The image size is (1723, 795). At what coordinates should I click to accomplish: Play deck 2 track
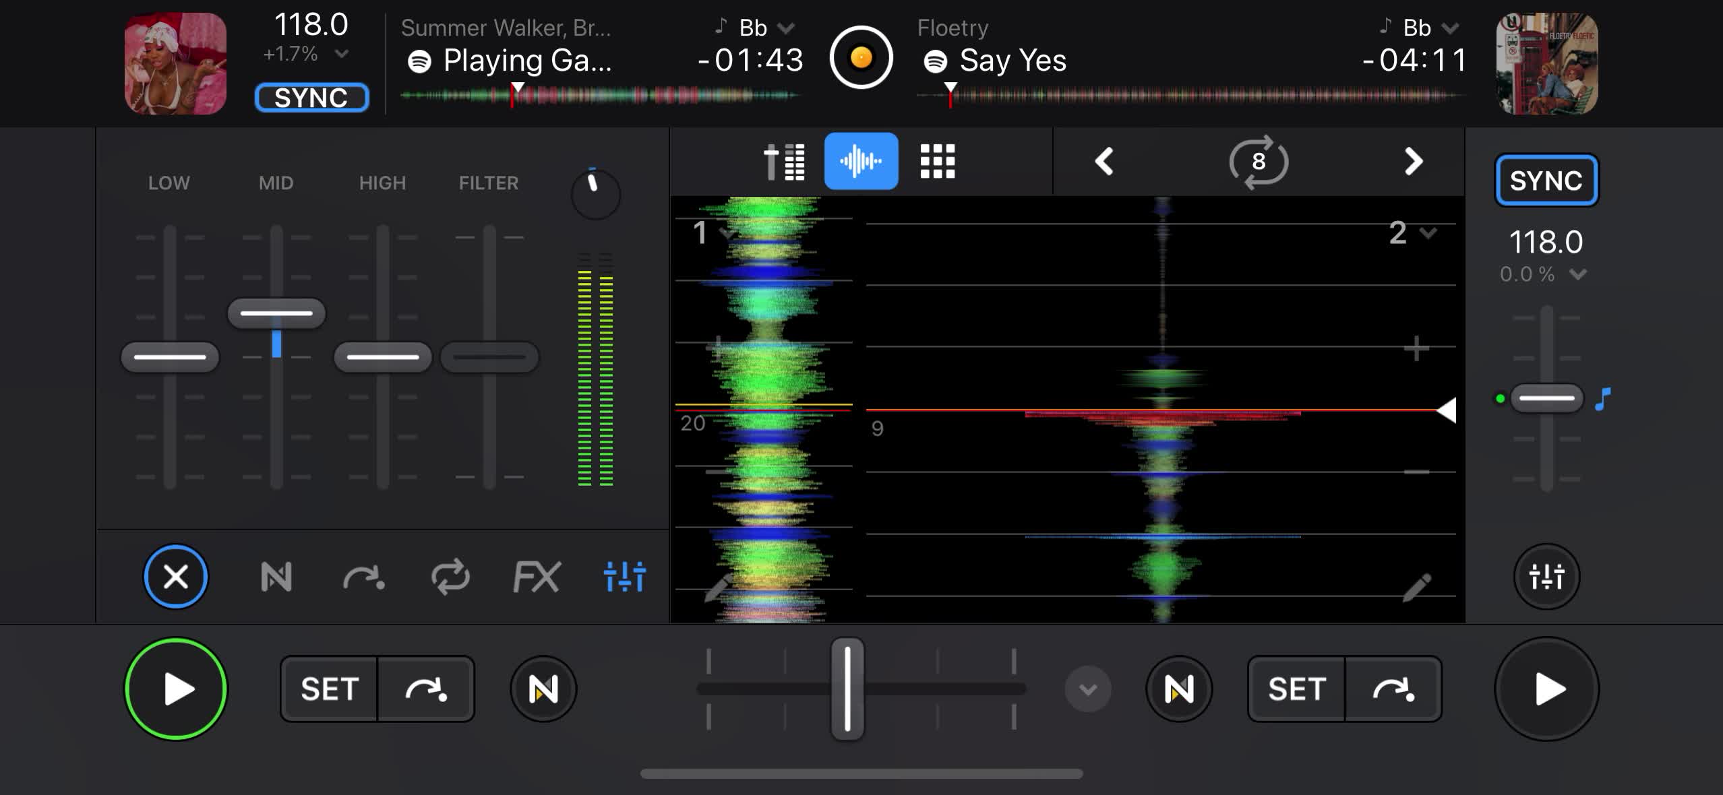click(1547, 689)
